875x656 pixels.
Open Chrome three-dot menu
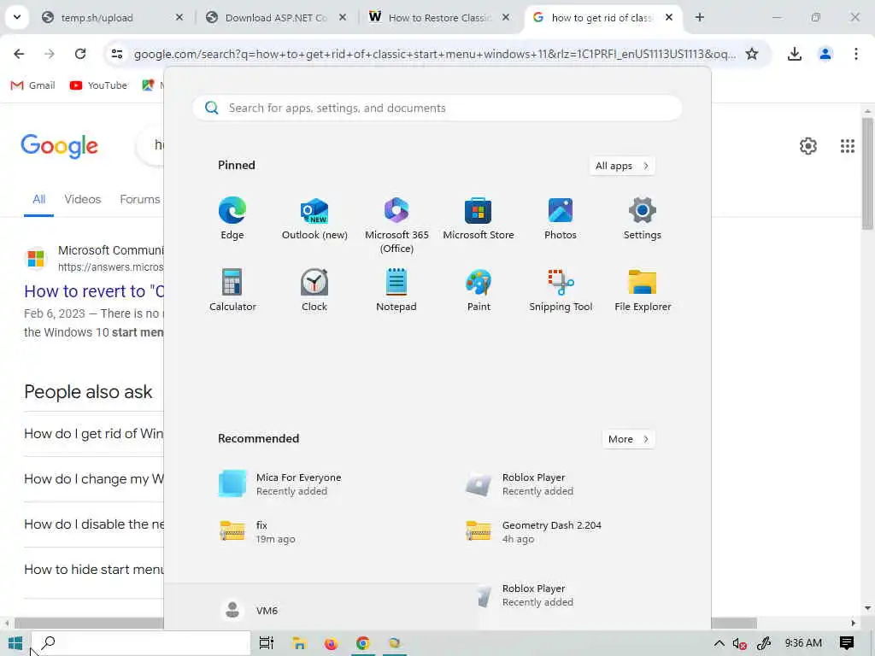point(855,54)
